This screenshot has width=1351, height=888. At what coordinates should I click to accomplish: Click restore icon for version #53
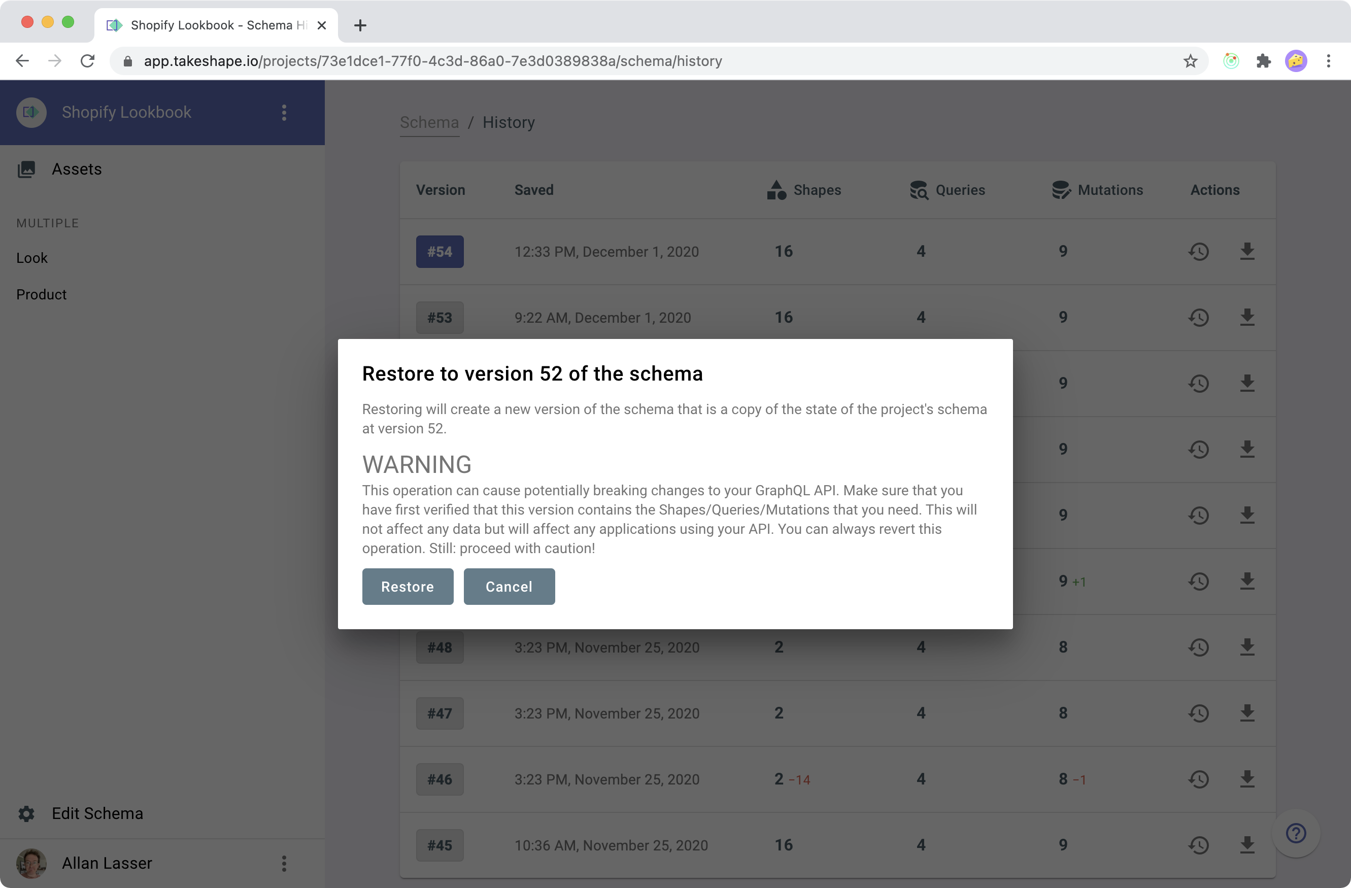pyautogui.click(x=1199, y=317)
